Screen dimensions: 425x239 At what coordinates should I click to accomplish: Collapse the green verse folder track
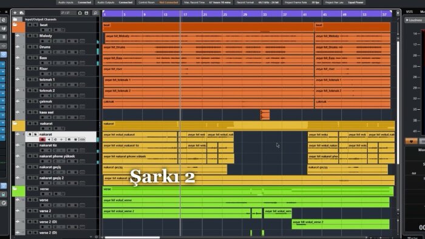point(15,189)
